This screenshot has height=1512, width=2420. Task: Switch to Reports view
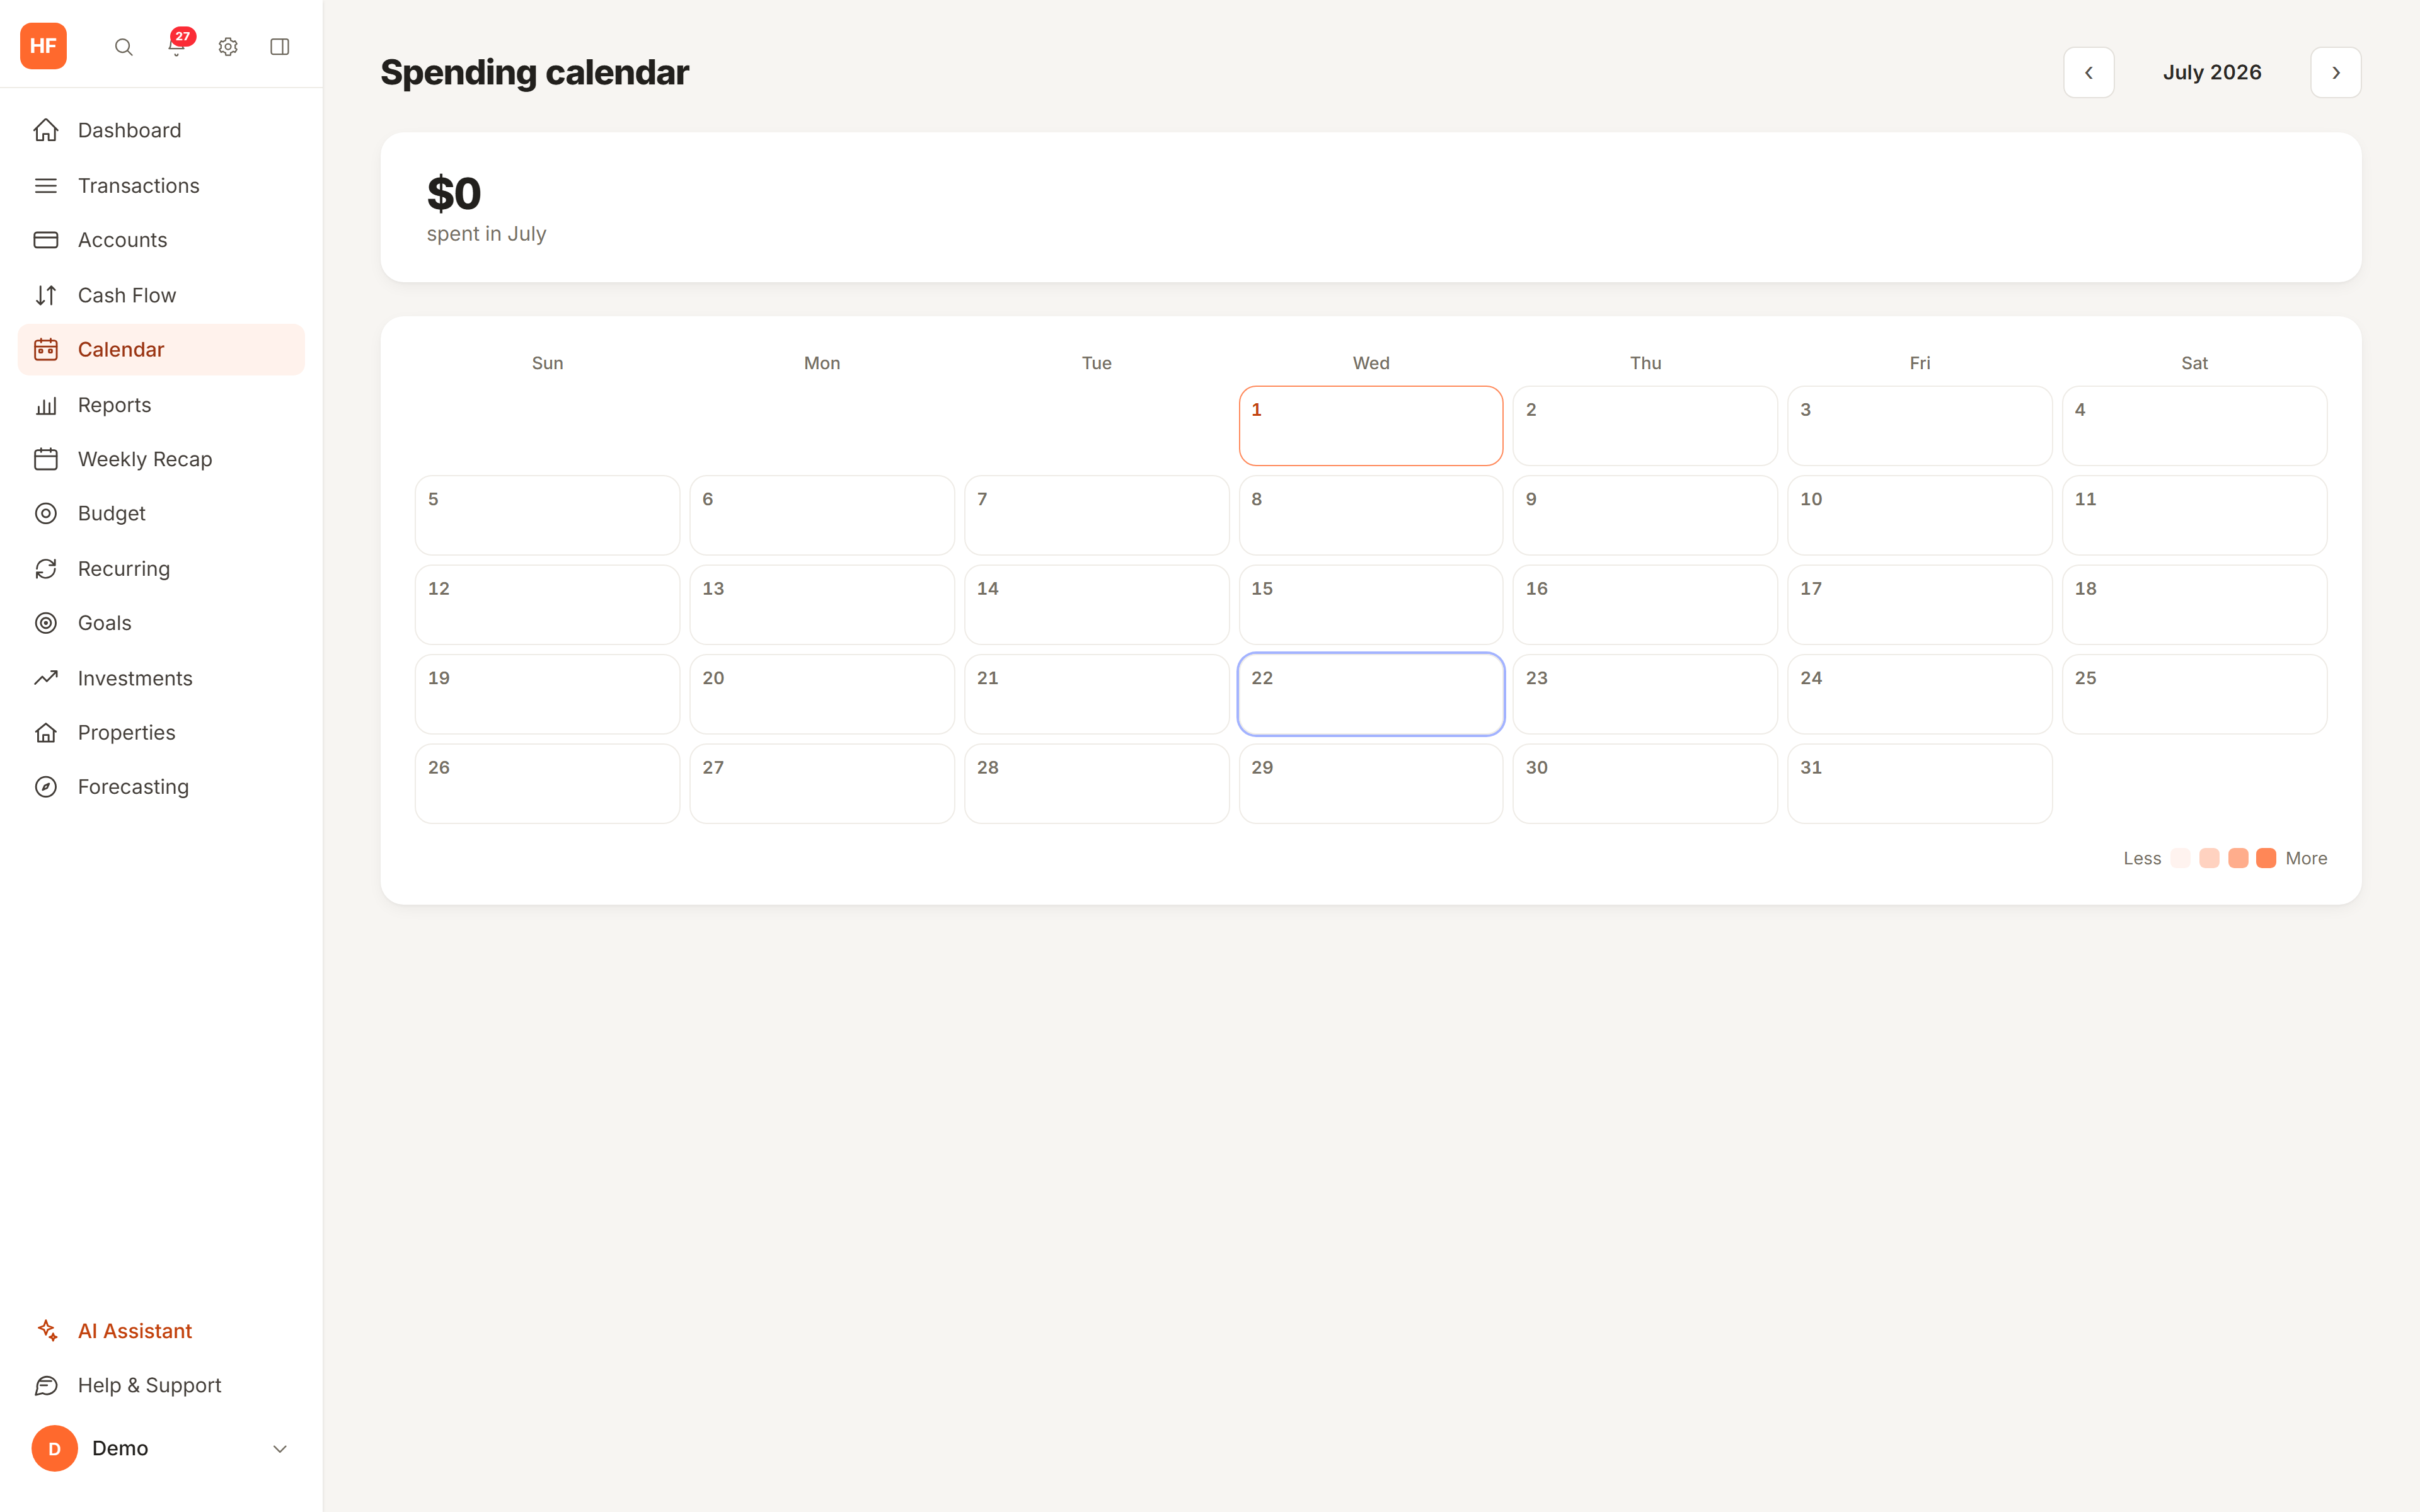pos(161,405)
